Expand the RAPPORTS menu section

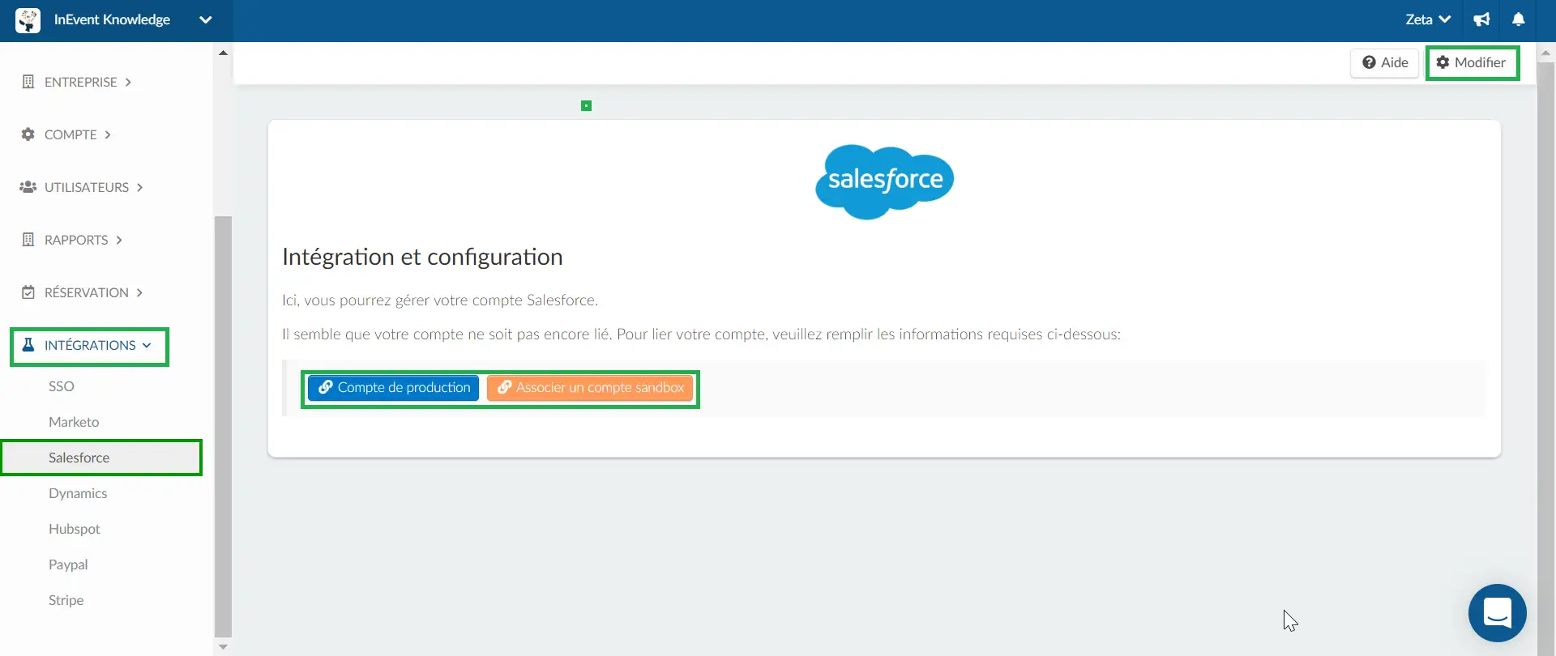pyautogui.click(x=71, y=240)
